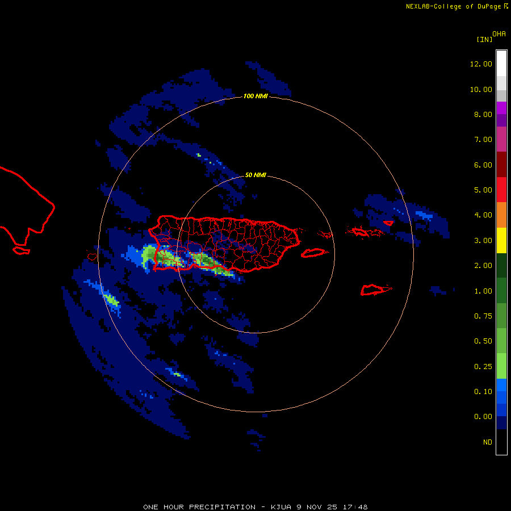The image size is (511, 511).
Task: Click the 50 NMI range ring label
Action: tap(256, 175)
